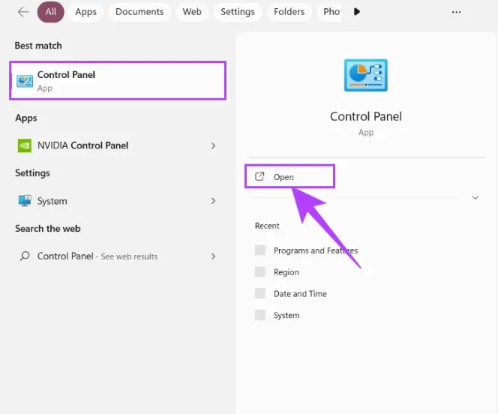This screenshot has height=414, width=498.
Task: Expand NVIDIA Control Panel chevron
Action: click(x=213, y=145)
